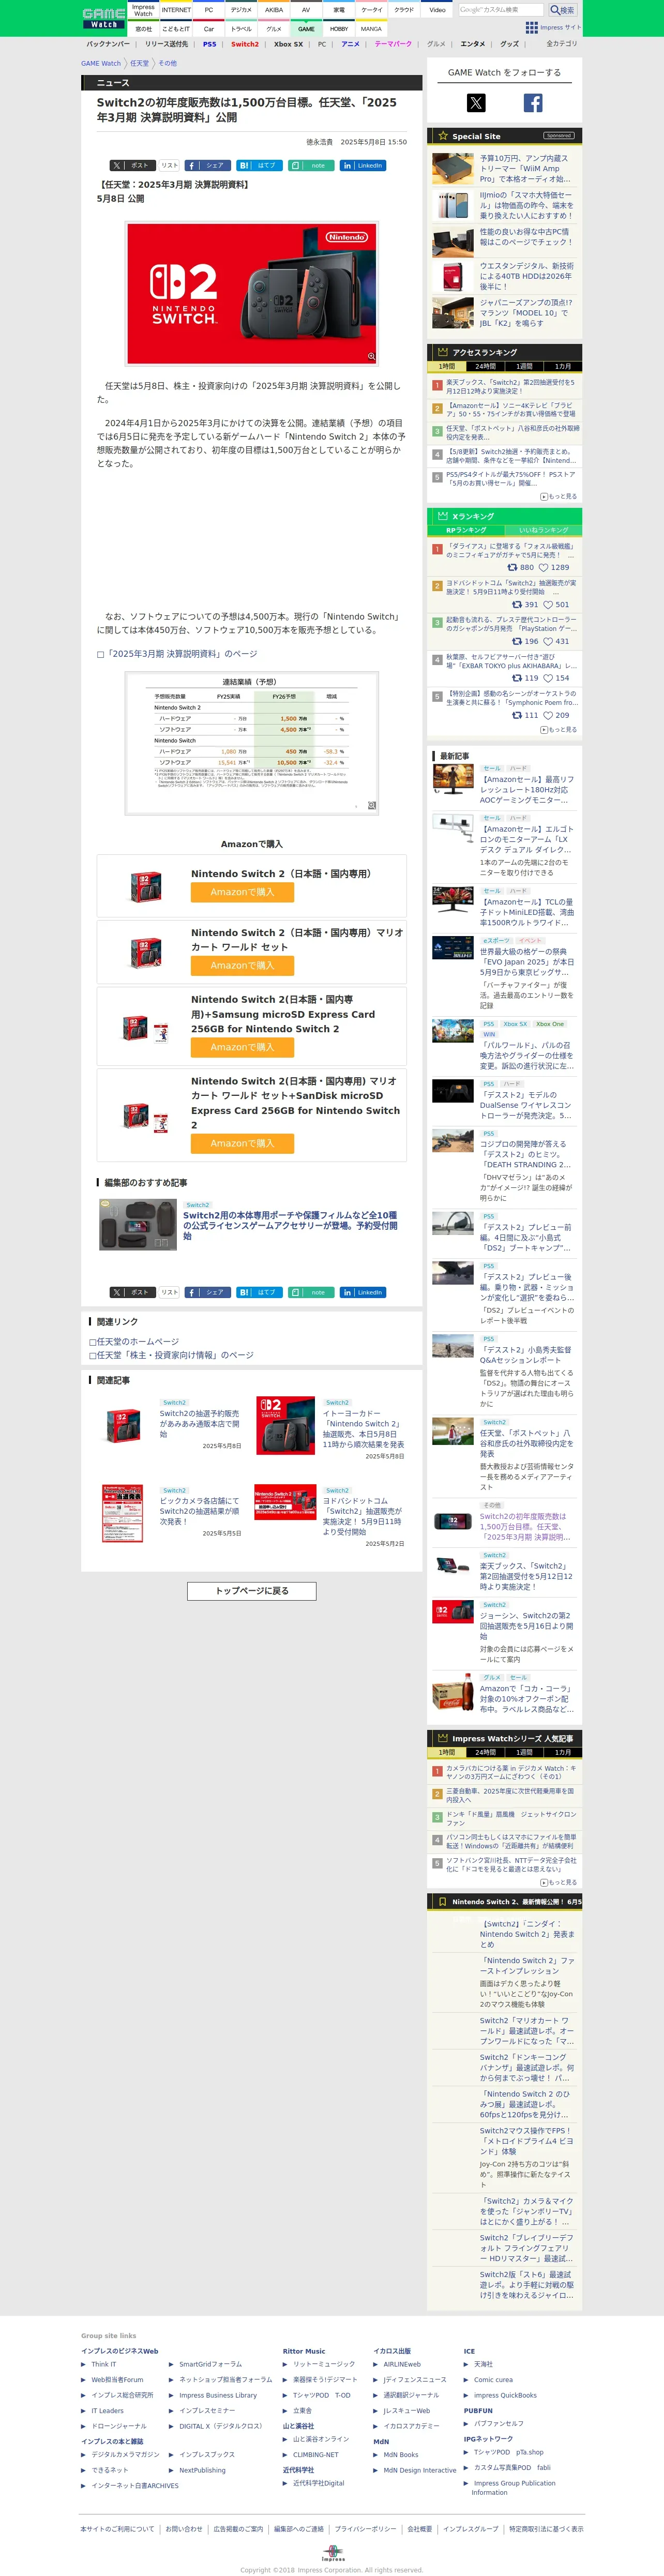
Task: Click the heart icon showing 501
Action: pyautogui.click(x=549, y=604)
